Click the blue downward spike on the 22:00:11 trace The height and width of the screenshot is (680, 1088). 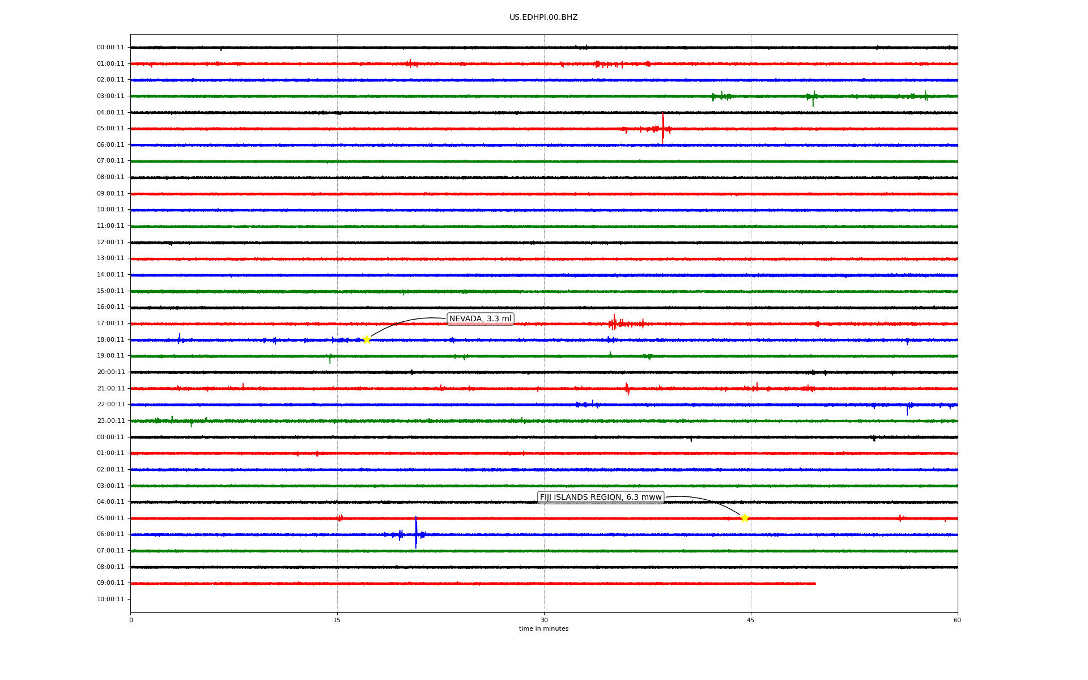(907, 409)
